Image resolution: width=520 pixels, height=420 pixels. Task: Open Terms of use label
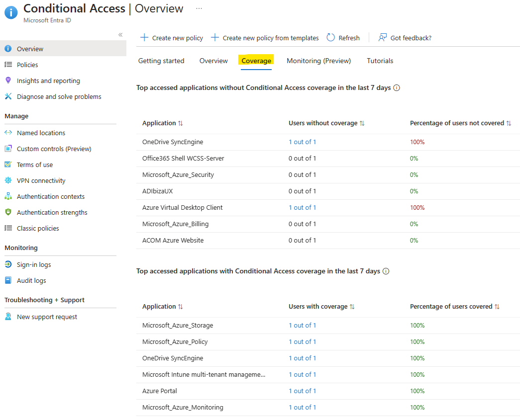[35, 165]
